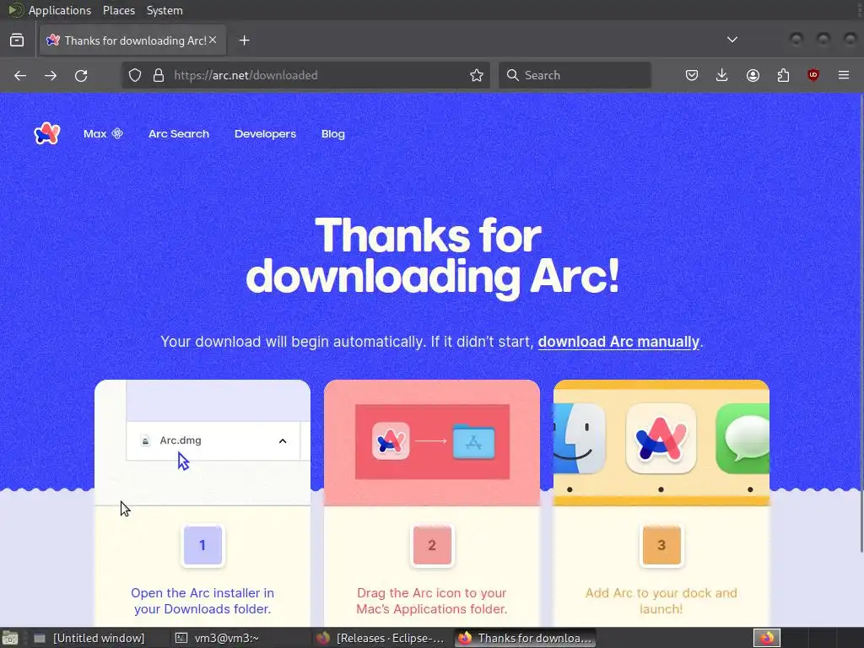Viewport: 864px width, 648px height.
Task: Close the Thanks for downloading Arc tab
Action: (213, 40)
